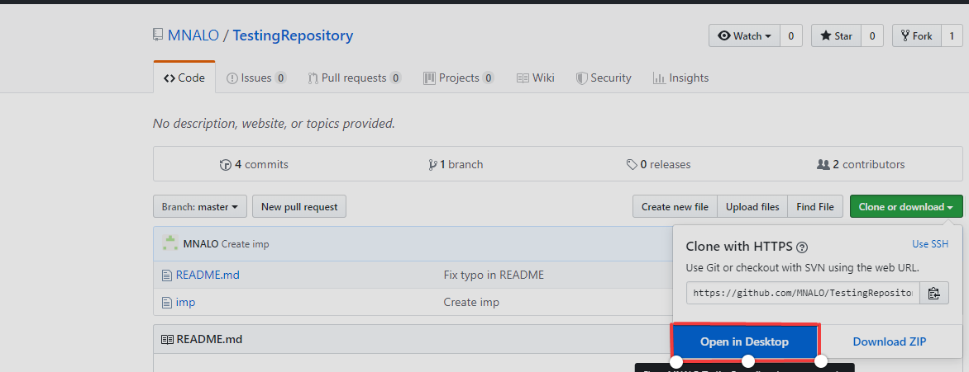Copy clone URL with clipboard icon
This screenshot has width=969, height=372.
[934, 293]
